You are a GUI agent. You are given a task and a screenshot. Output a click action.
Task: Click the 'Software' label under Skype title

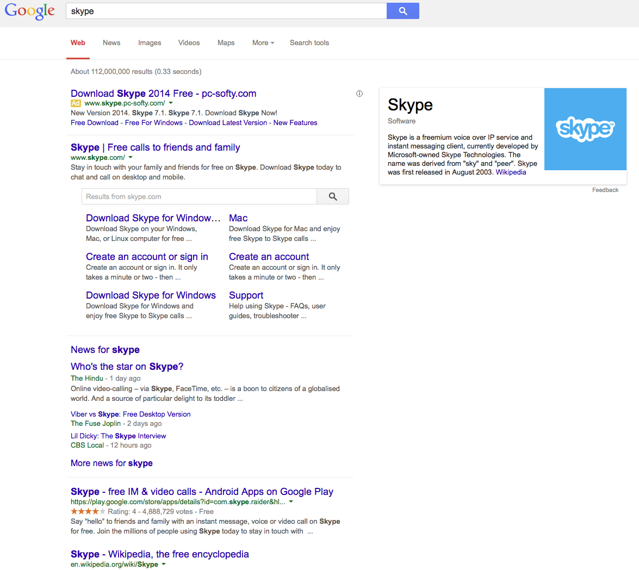pyautogui.click(x=401, y=121)
